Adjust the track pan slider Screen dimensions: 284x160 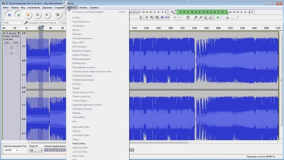[x=11, y=53]
